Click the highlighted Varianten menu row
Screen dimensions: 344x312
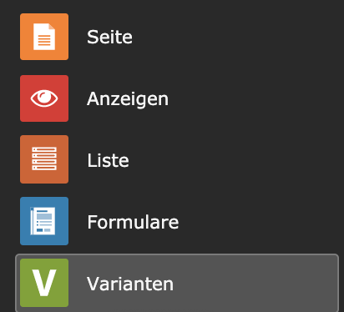(177, 283)
